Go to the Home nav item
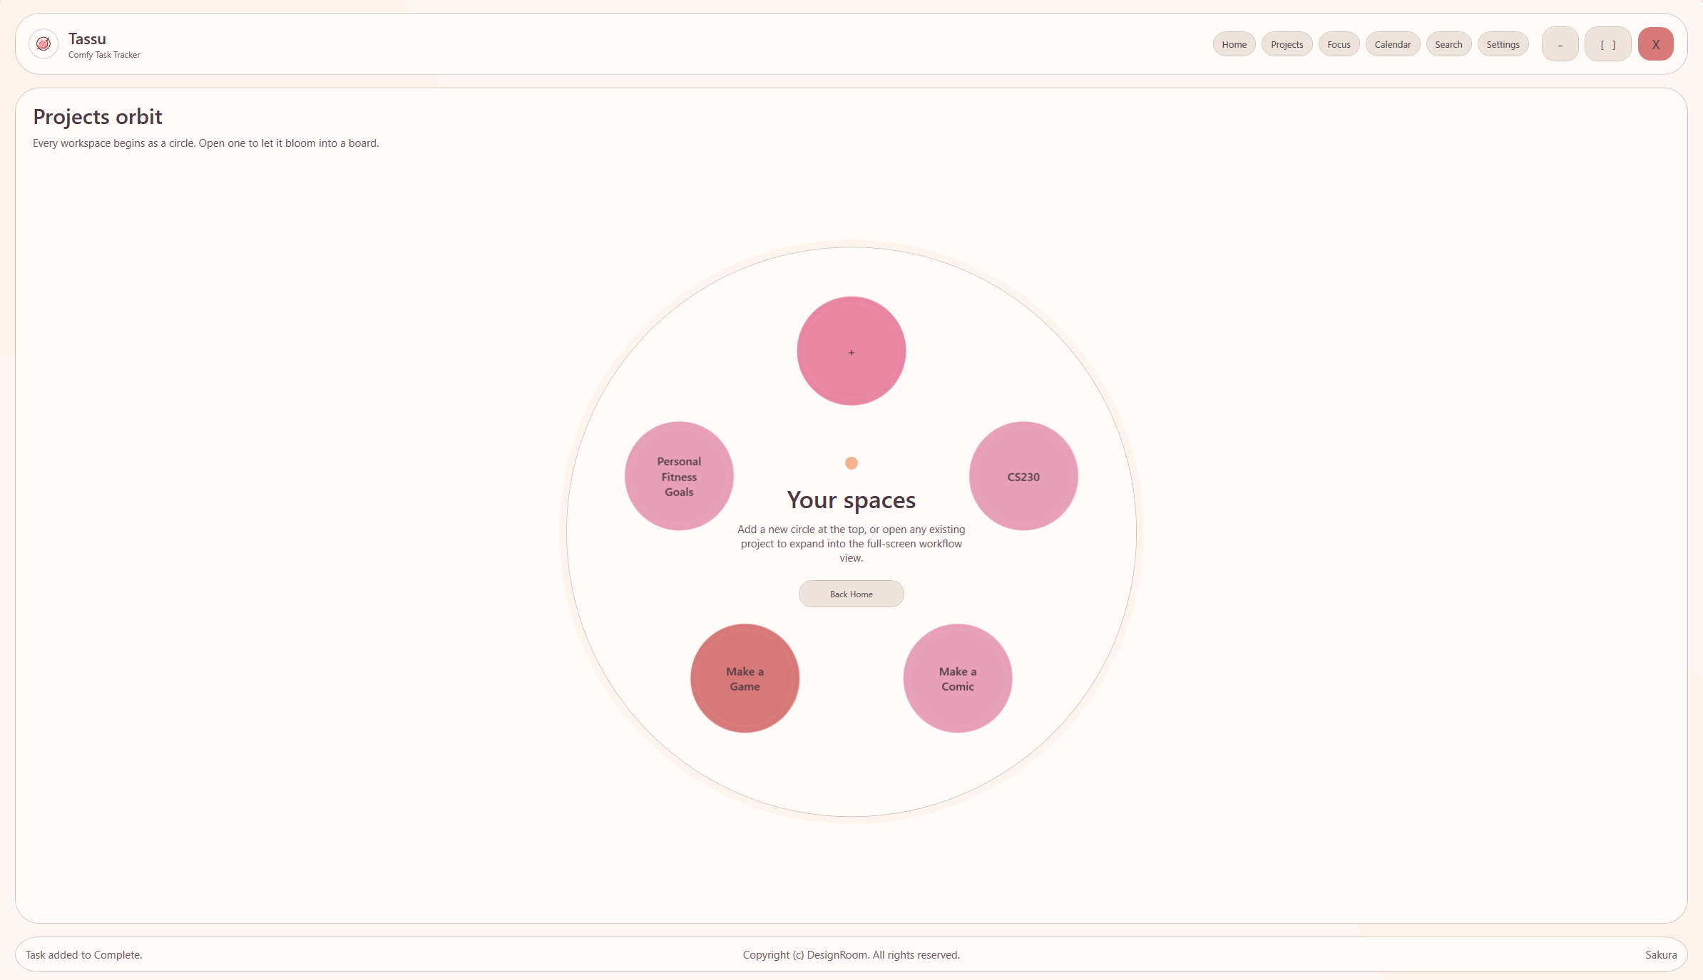This screenshot has height=980, width=1703. point(1234,44)
